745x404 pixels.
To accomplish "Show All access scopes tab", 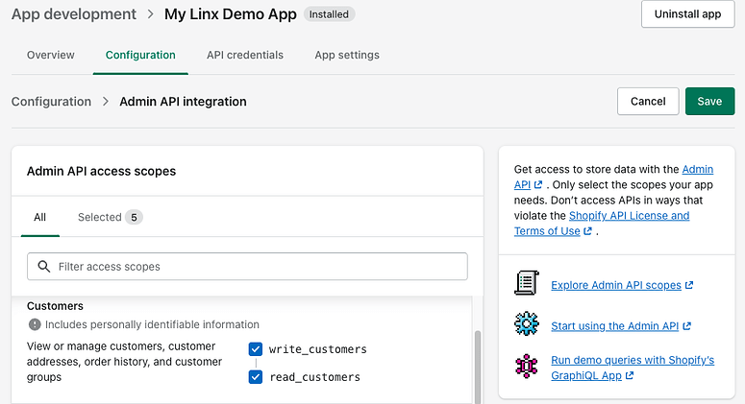I will pyautogui.click(x=40, y=217).
